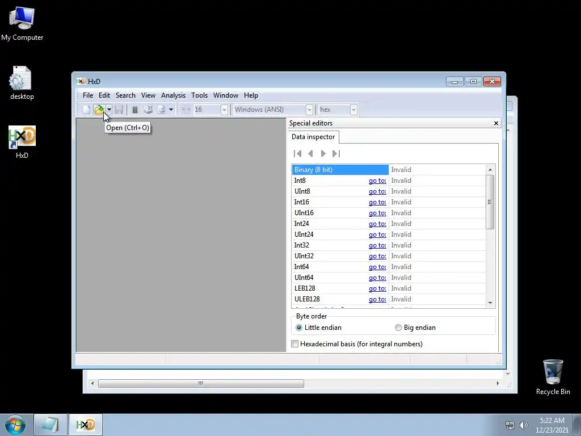
Task: Jump to first byte in Data inspector
Action: [297, 153]
